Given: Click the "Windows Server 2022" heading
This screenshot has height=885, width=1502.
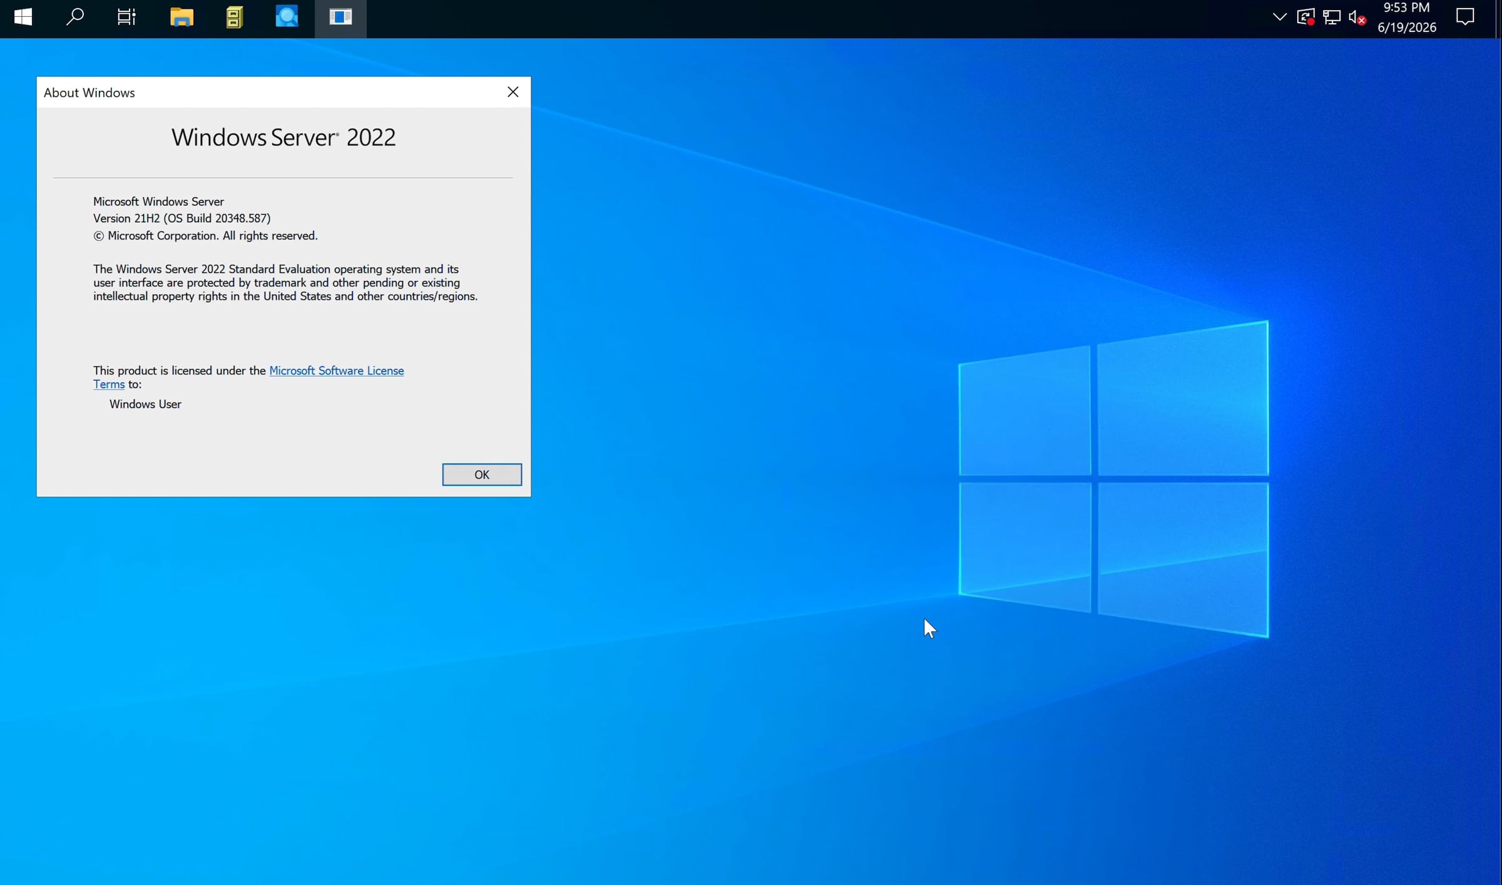Looking at the screenshot, I should click(284, 138).
